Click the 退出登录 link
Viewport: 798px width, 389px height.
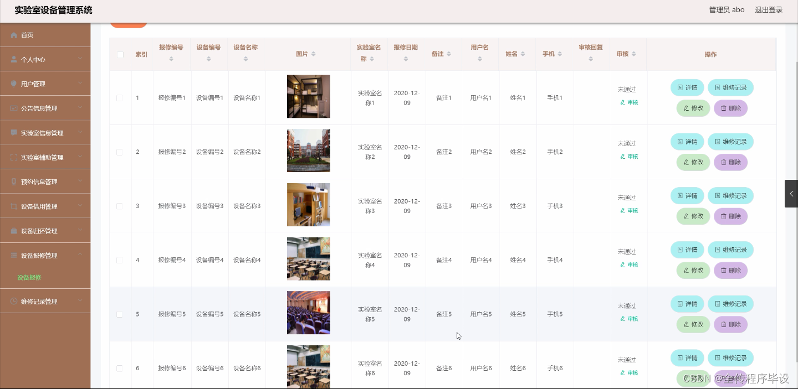click(769, 9)
